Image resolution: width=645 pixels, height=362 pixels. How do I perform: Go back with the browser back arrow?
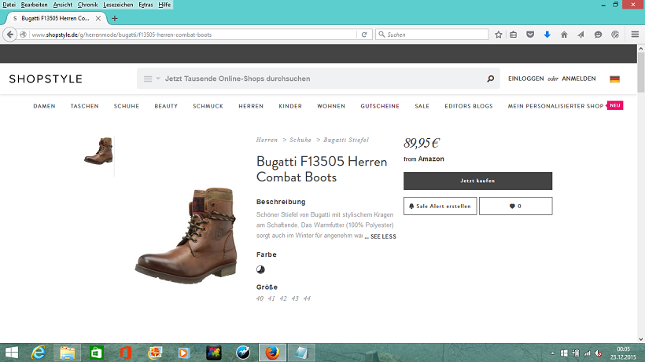point(10,35)
